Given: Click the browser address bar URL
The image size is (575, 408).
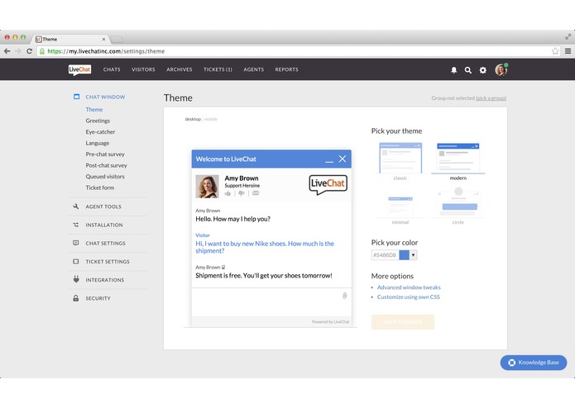Looking at the screenshot, I should 106,51.
